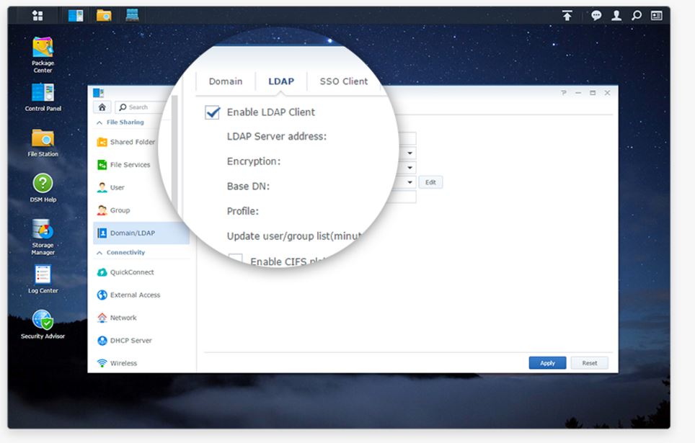Open the taskbar search icon
This screenshot has height=443, width=695.
coord(637,16)
